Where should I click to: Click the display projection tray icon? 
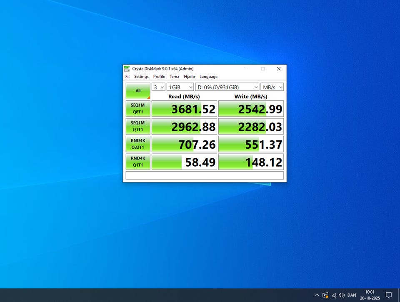pyautogui.click(x=325, y=295)
